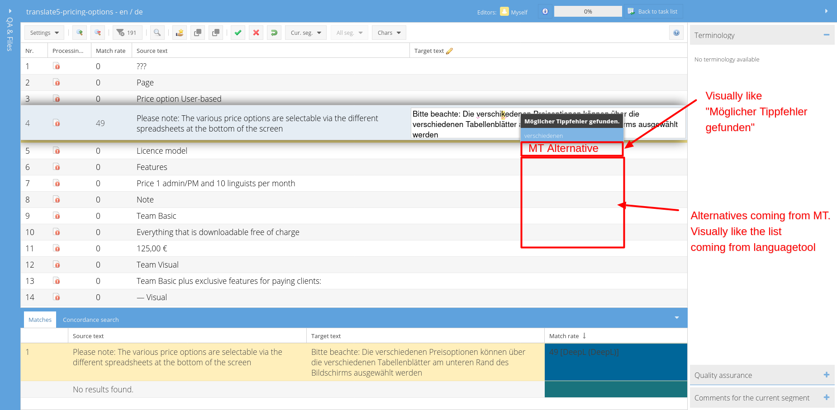Screen dimensions: 837x410
Task: Open the Settings dropdown
Action: click(44, 33)
